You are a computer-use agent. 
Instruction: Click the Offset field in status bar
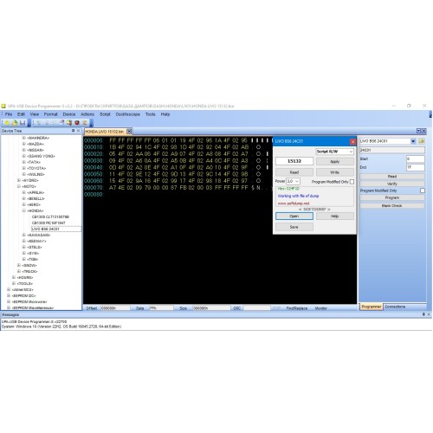coord(115,308)
